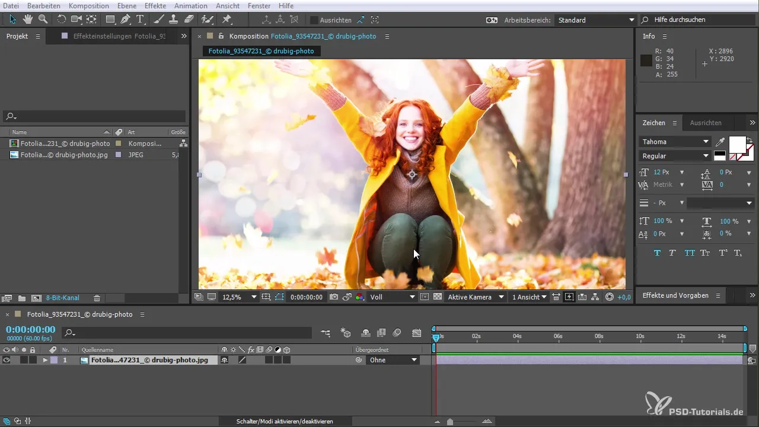Click the region of interest icon
Image resolution: width=759 pixels, height=427 pixels.
coord(425,297)
